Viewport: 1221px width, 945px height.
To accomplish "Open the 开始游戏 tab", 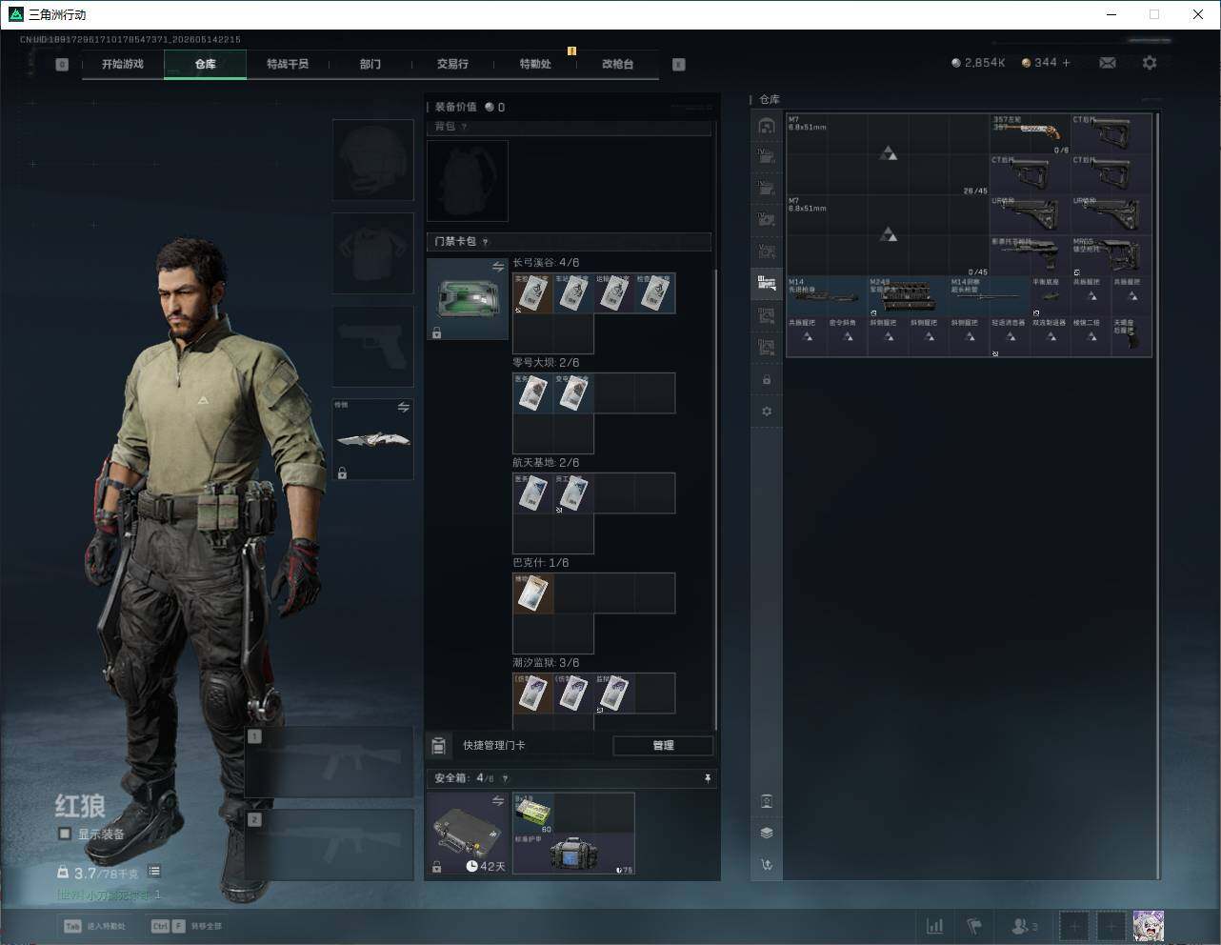I will click(123, 64).
